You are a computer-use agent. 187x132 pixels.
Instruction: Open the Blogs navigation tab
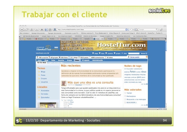(46, 60)
